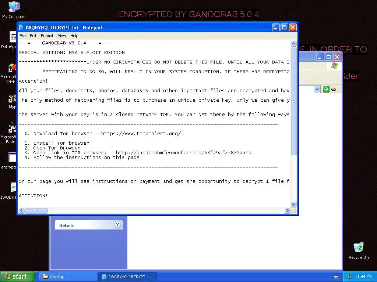Minimize the Explorer window behind Notepad

coord(320,57)
